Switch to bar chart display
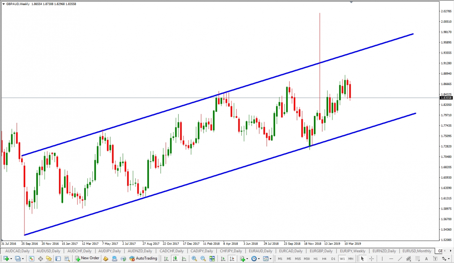454x263 pixels. coord(166,259)
